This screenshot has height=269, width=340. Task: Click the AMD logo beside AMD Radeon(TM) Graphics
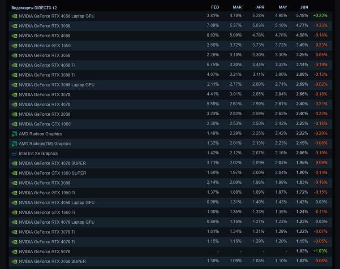click(14, 143)
